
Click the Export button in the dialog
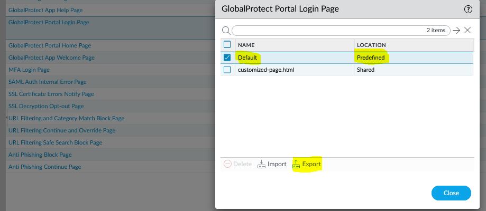[307, 164]
